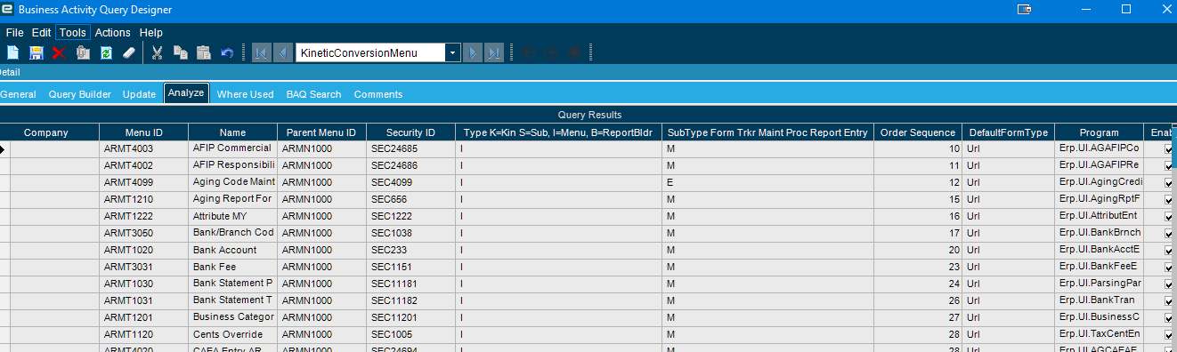This screenshot has width=1177, height=352.
Task: Open the BAQ Search tab
Action: [313, 94]
